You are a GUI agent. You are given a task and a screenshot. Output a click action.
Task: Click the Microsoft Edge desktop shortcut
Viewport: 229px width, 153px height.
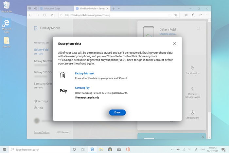[7, 26]
